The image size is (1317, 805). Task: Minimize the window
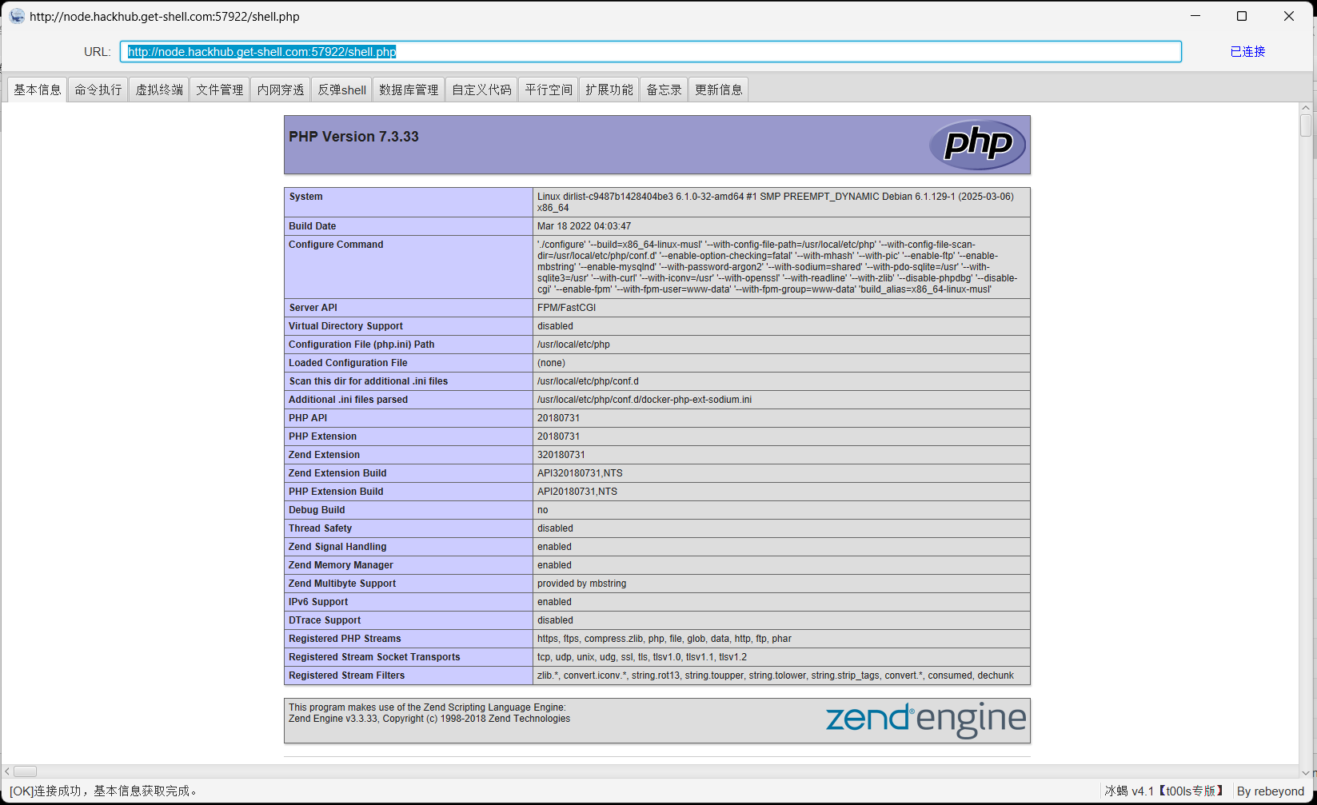click(x=1195, y=16)
